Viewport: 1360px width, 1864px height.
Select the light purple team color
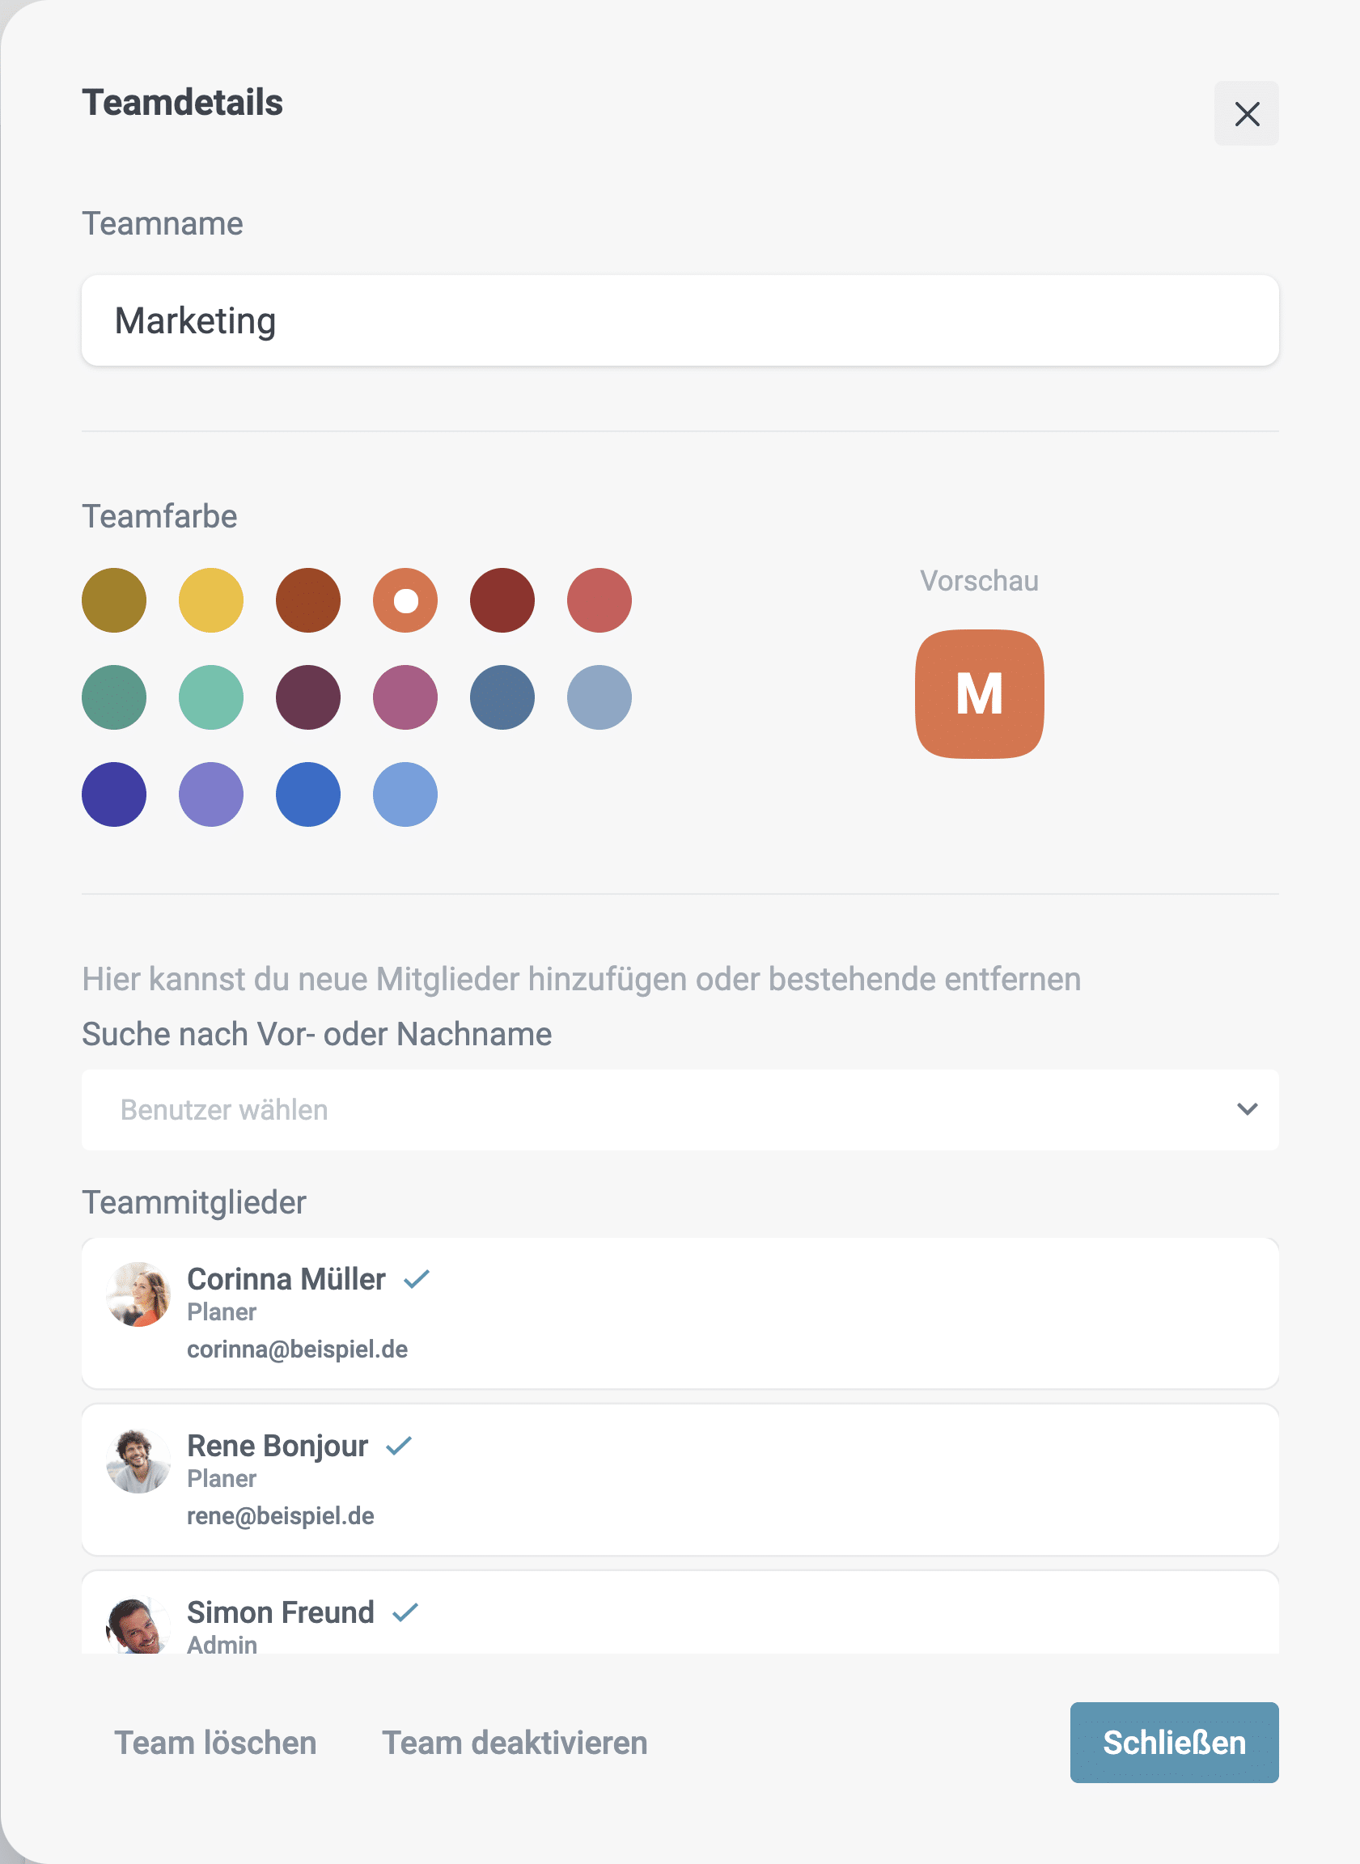tap(210, 794)
